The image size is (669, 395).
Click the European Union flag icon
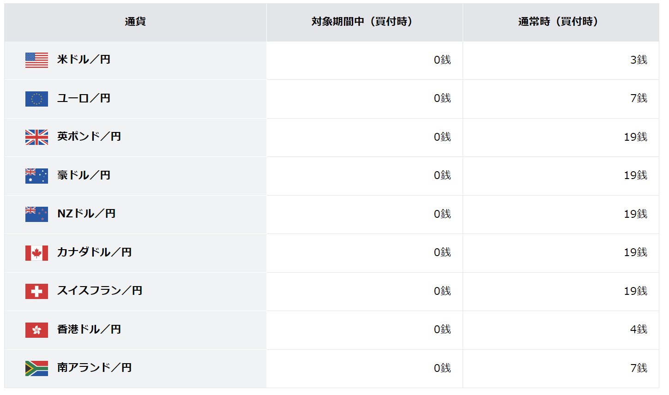[x=36, y=99]
